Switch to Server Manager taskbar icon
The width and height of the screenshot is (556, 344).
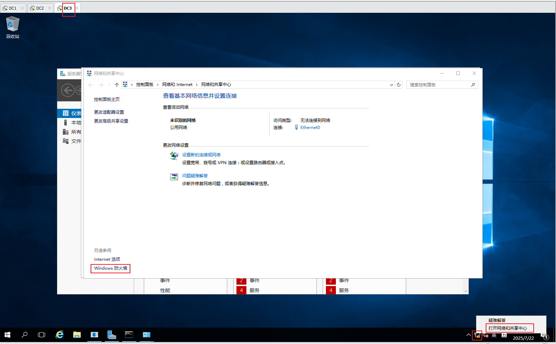point(111,335)
